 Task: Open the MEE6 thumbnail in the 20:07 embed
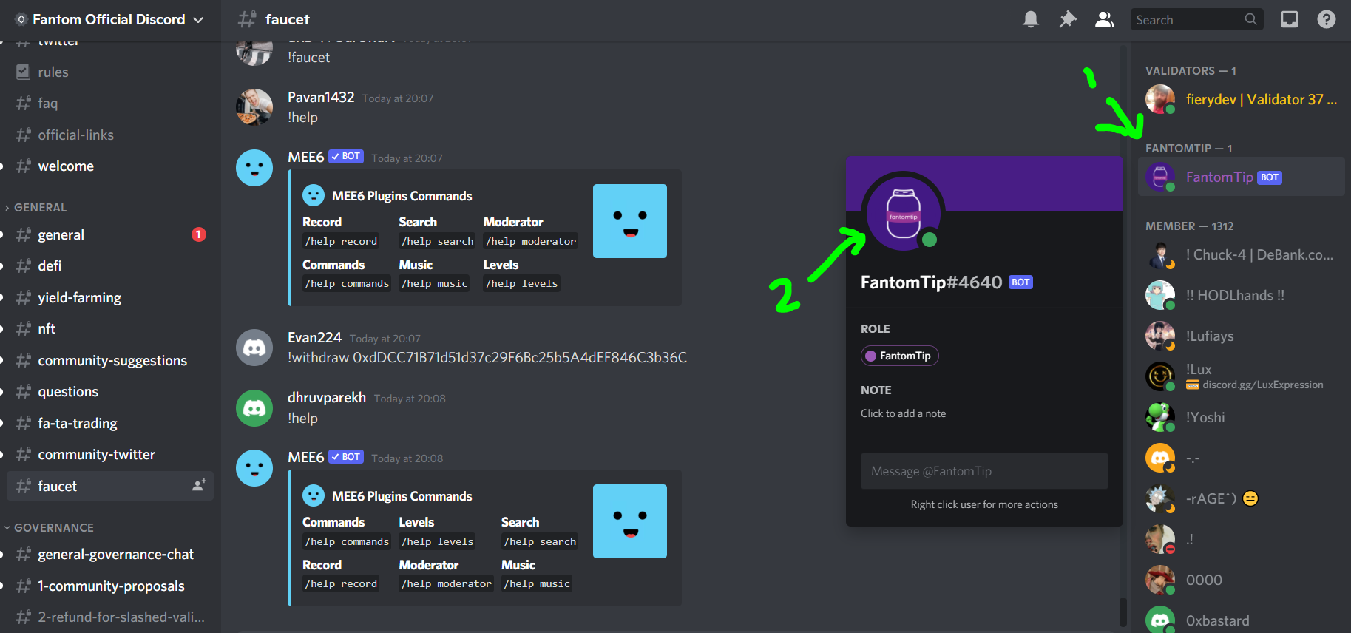point(630,221)
